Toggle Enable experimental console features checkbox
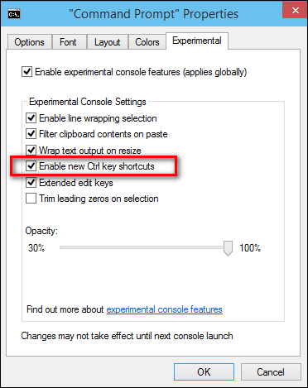308x388 pixels. (26, 72)
